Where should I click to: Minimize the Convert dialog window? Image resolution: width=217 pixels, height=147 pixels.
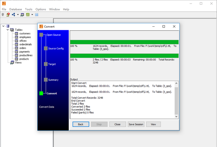pos(153,26)
